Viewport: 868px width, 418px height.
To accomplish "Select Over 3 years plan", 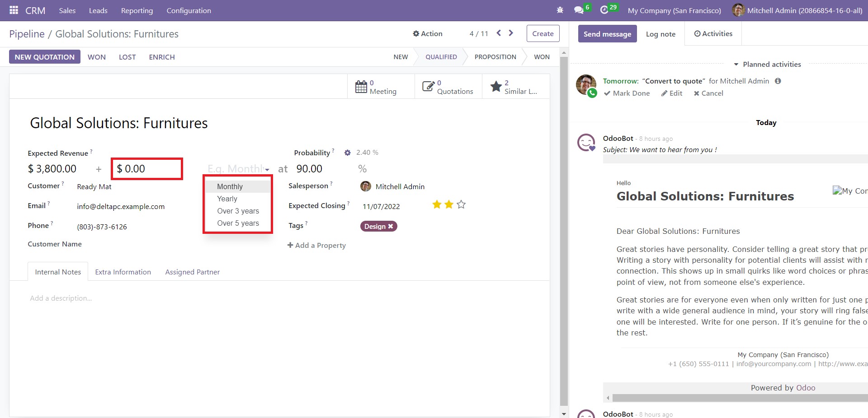I will 238,211.
